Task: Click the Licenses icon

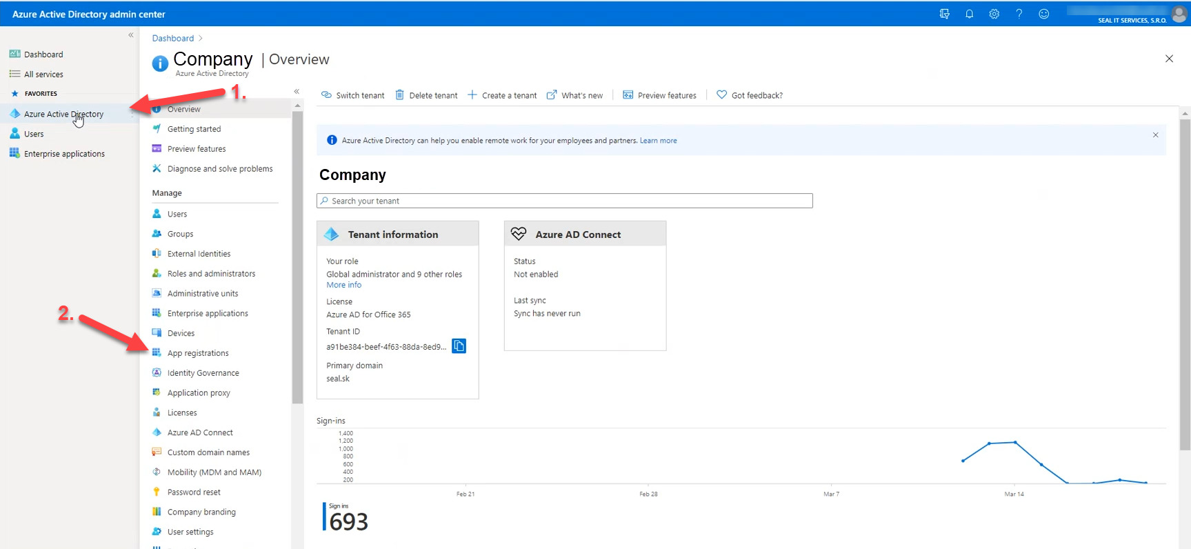Action: point(157,412)
